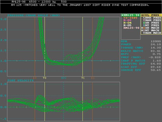Click the 2.0 pressure axis label
Screen dimensions: 162x122
click(3, 40)
